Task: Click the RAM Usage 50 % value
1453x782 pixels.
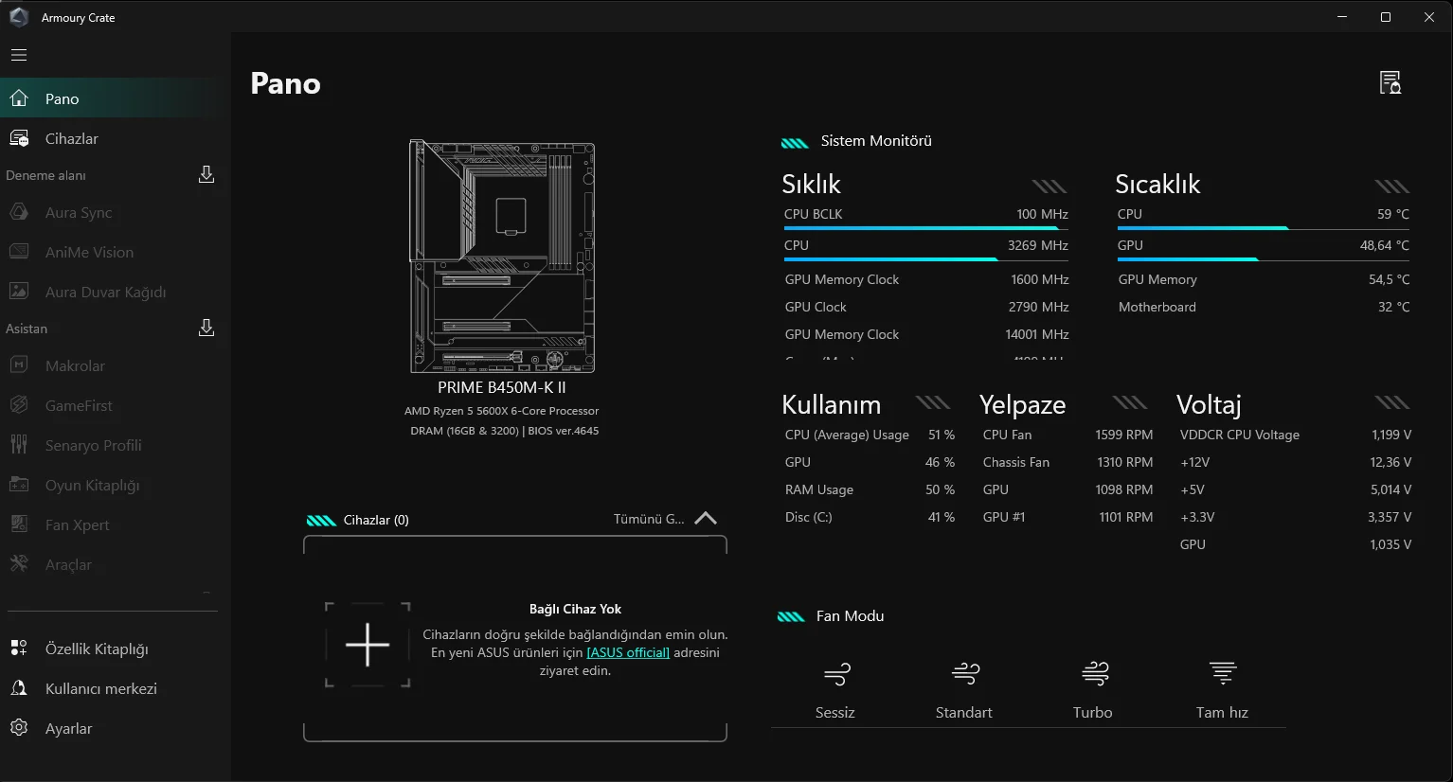Action: click(x=940, y=489)
